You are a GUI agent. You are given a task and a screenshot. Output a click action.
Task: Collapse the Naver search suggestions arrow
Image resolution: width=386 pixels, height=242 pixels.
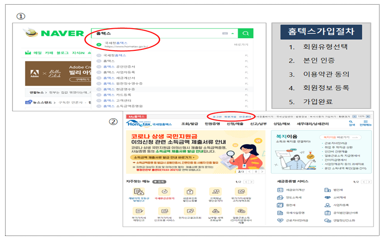pyautogui.click(x=233, y=34)
